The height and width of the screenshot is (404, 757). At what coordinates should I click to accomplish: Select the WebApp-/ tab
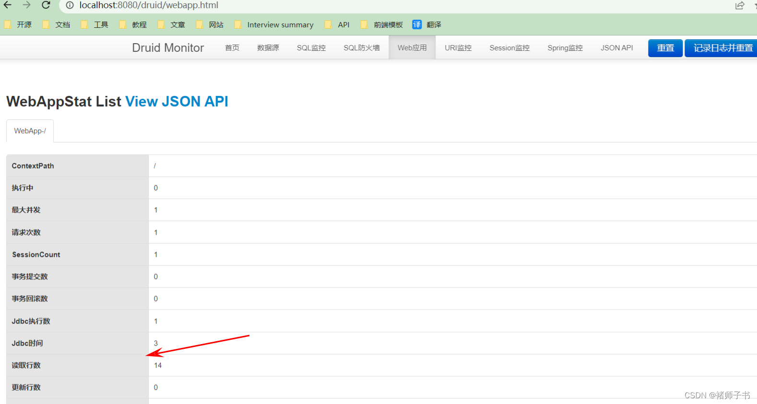(x=30, y=131)
